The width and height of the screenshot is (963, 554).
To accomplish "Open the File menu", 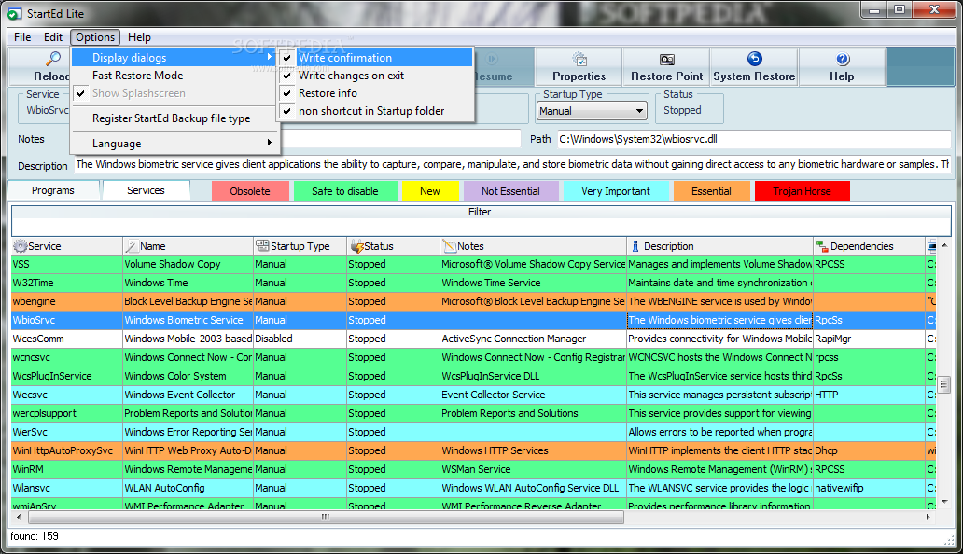I will click(22, 37).
